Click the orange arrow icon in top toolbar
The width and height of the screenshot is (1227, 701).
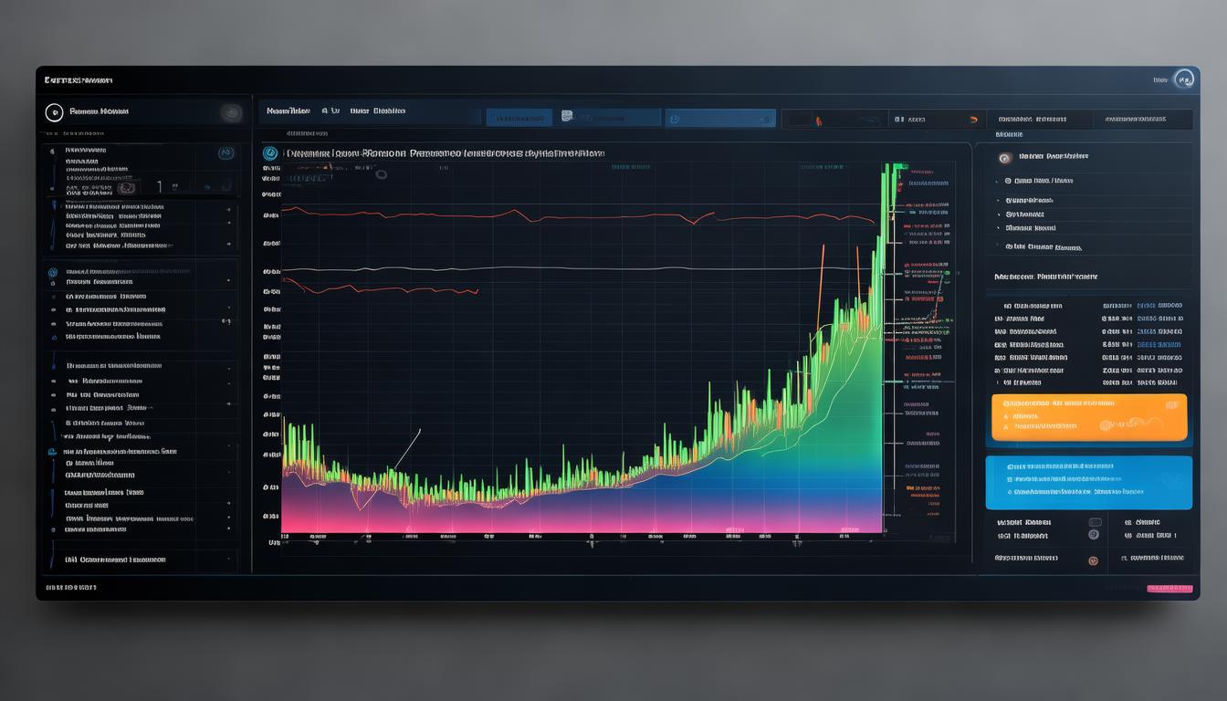973,119
